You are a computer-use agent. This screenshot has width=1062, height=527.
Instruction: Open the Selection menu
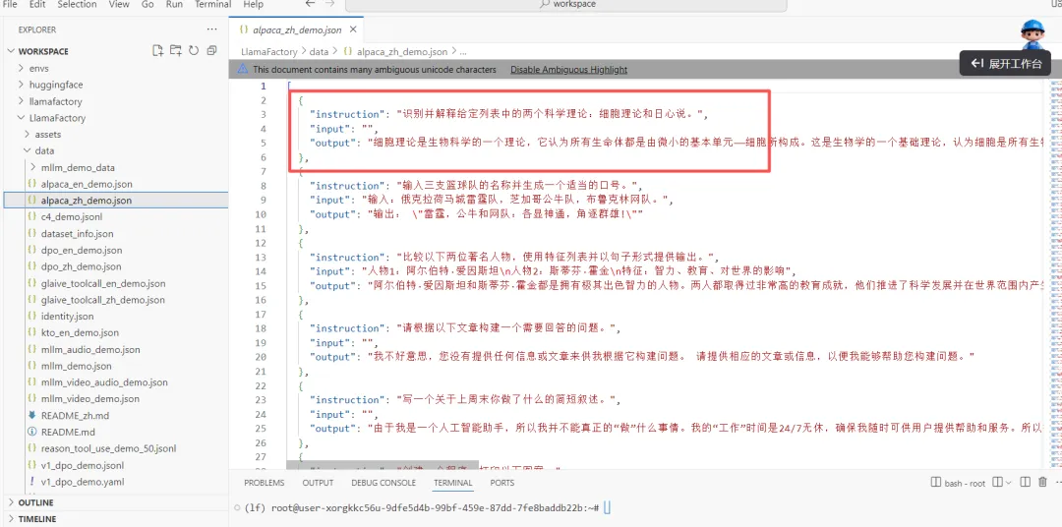coord(77,4)
